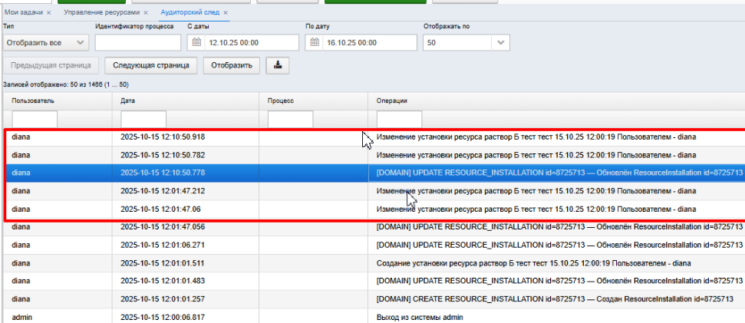Image resolution: width=745 pixels, height=323 pixels.
Task: Click the highlighted row dated 12:10:50.778
Action: click(374, 173)
